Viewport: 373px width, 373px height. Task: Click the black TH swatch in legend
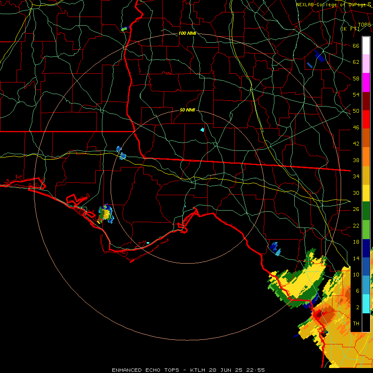coord(366,322)
